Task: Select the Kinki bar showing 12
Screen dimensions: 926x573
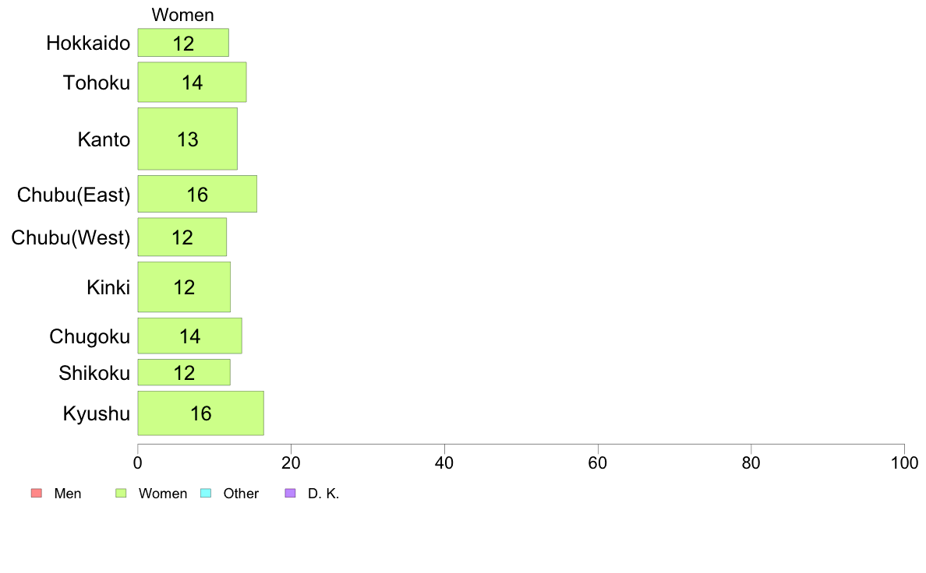Action: point(184,286)
